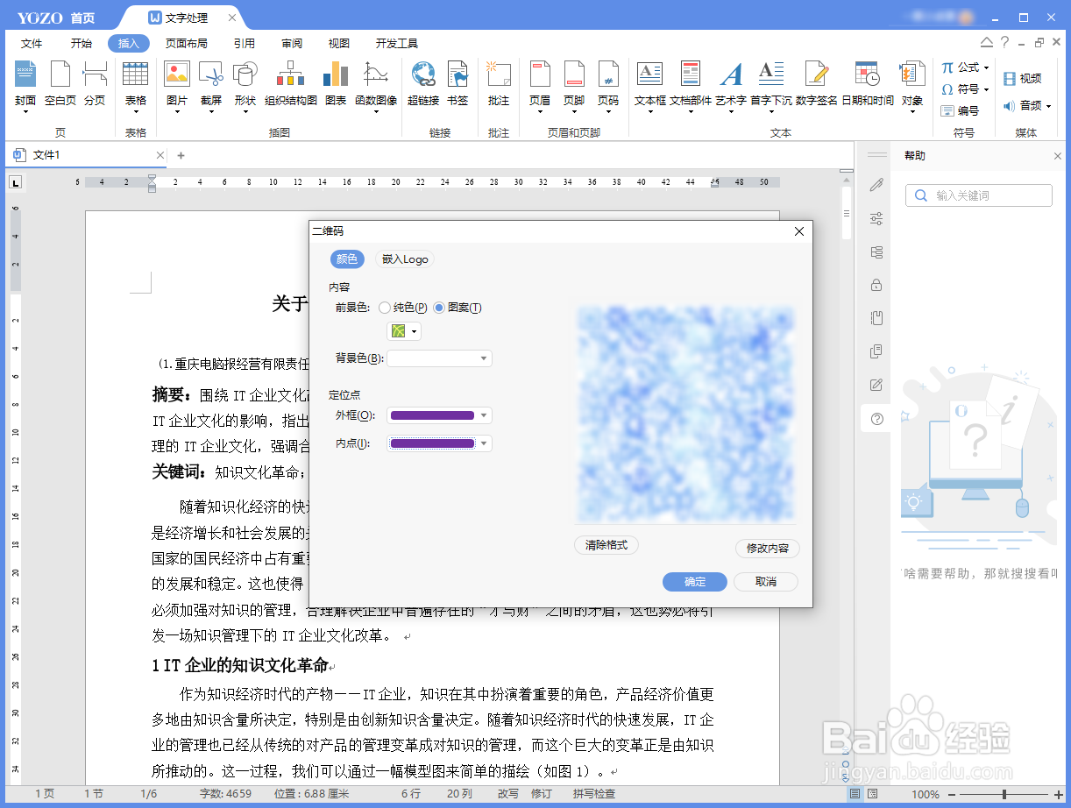Image resolution: width=1071 pixels, height=808 pixels.
Task: Open document parts (文档部件)
Action: tap(691, 85)
